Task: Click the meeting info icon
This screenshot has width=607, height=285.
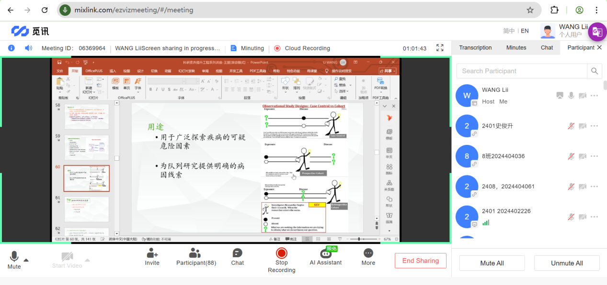Action: click(x=11, y=48)
